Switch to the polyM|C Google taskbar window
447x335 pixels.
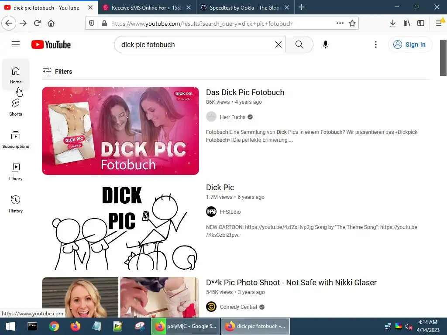(x=186, y=326)
